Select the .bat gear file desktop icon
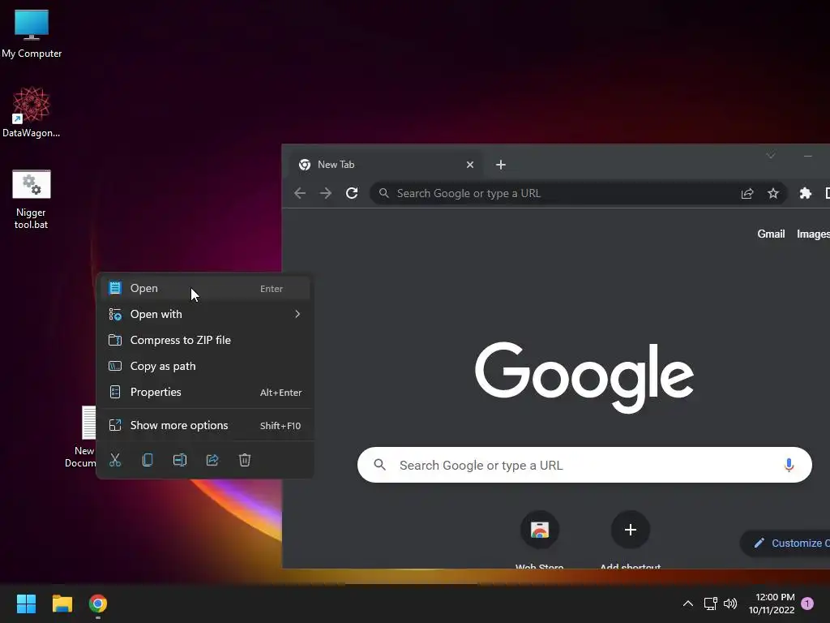Image resolution: width=830 pixels, height=623 pixels. (32, 200)
